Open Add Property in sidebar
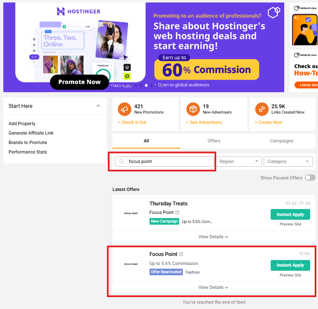Viewport: 318px width, 309px height. pyautogui.click(x=22, y=123)
